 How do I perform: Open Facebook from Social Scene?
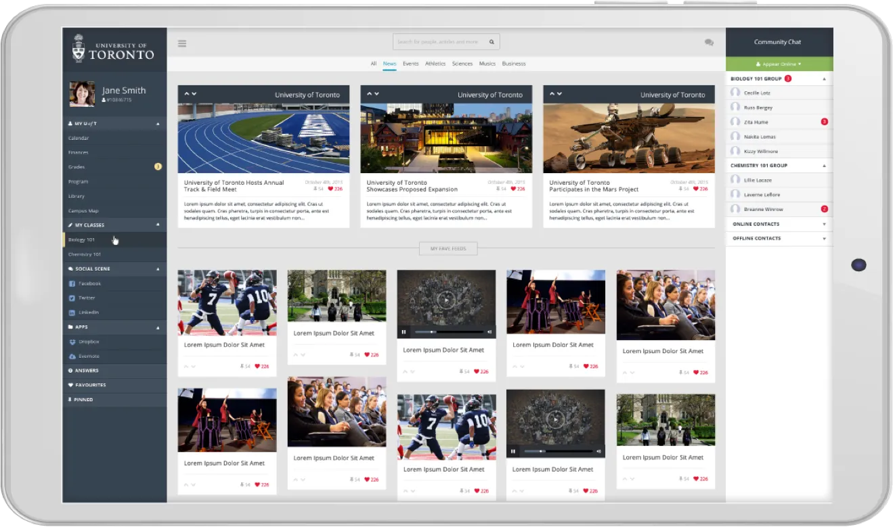coord(89,283)
